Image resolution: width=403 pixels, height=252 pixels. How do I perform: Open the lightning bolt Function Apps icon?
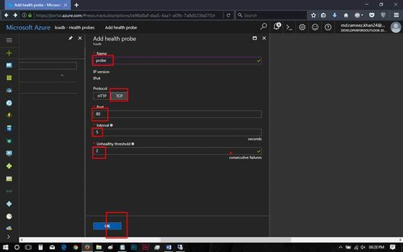click(x=9, y=115)
